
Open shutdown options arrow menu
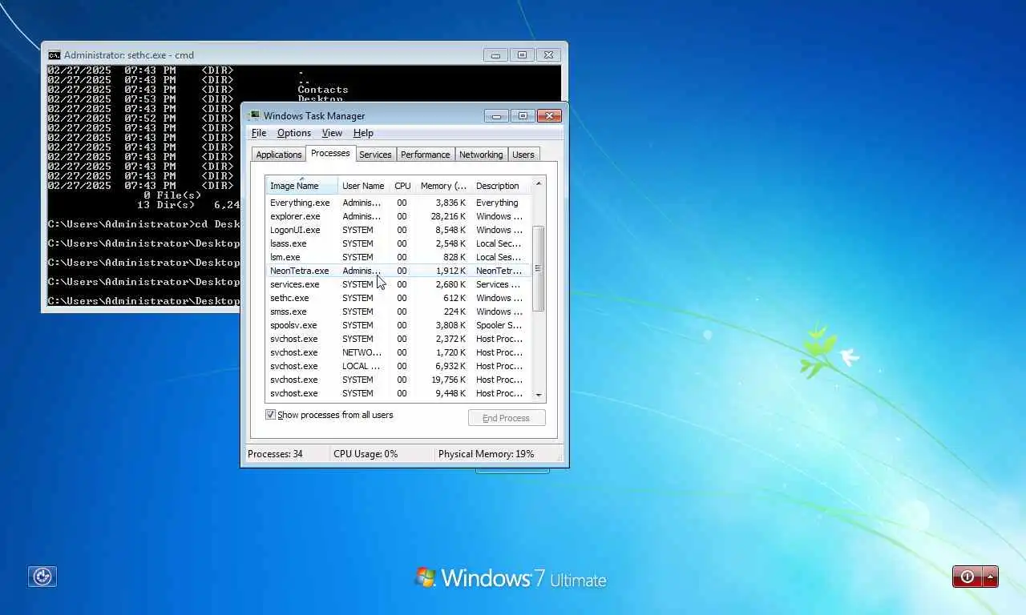(991, 577)
